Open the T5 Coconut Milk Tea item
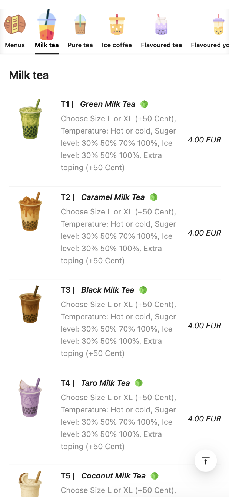The height and width of the screenshot is (497, 229). pos(113,476)
